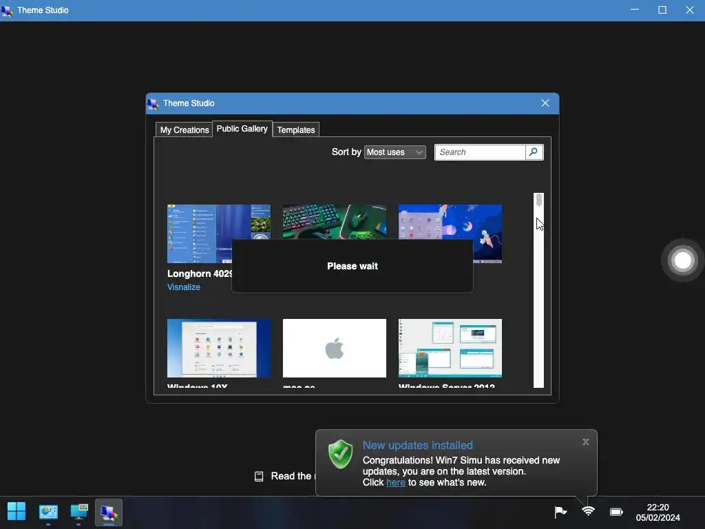Close the Theme Studio gallery dialog
The width and height of the screenshot is (705, 529).
(545, 103)
